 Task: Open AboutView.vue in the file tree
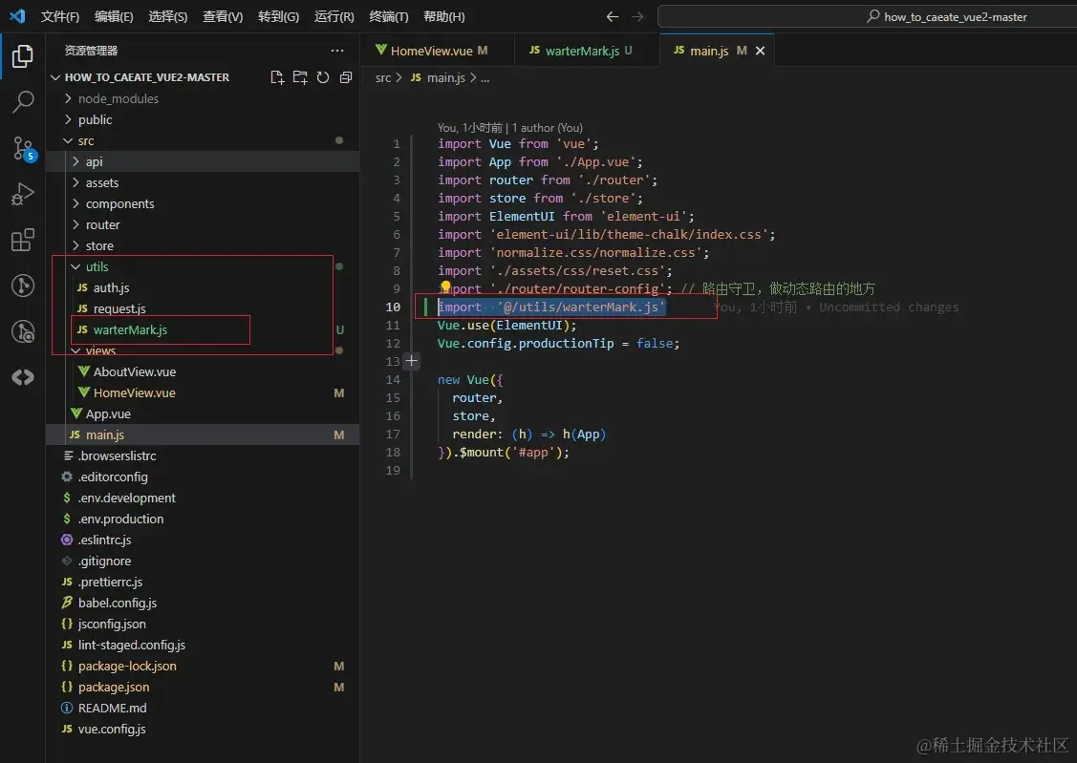coord(203,371)
